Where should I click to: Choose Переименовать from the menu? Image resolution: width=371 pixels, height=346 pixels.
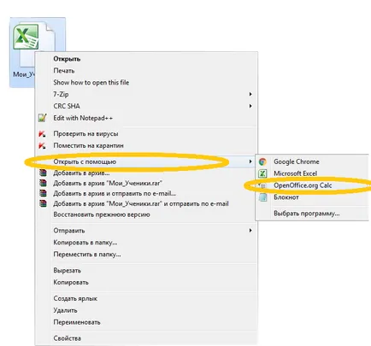pos(77,322)
